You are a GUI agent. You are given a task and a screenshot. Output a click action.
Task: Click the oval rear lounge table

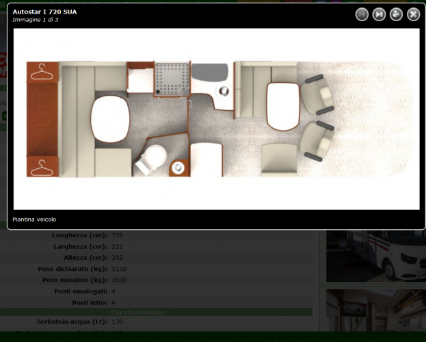110,119
